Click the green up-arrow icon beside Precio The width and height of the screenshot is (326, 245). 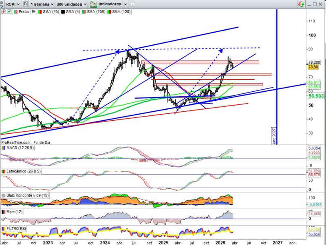pyautogui.click(x=8, y=12)
